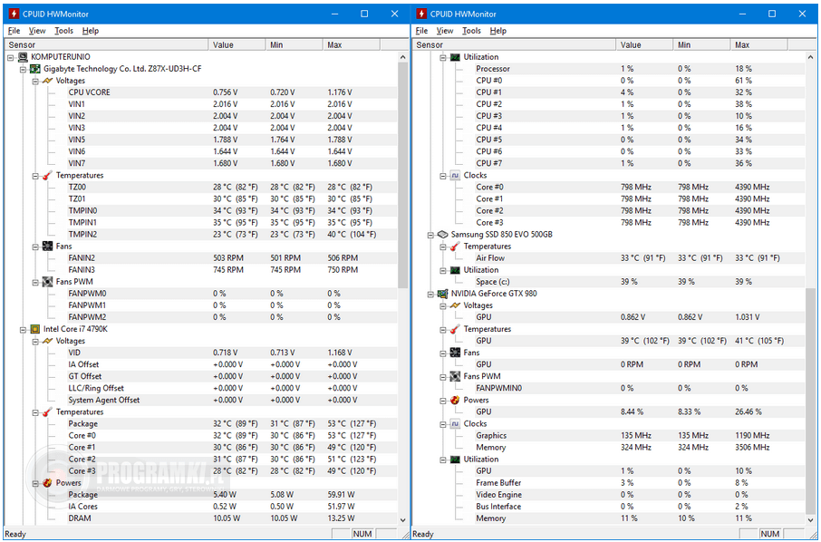
Task: Click the Fans icon above FANIN2
Action: 48,247
